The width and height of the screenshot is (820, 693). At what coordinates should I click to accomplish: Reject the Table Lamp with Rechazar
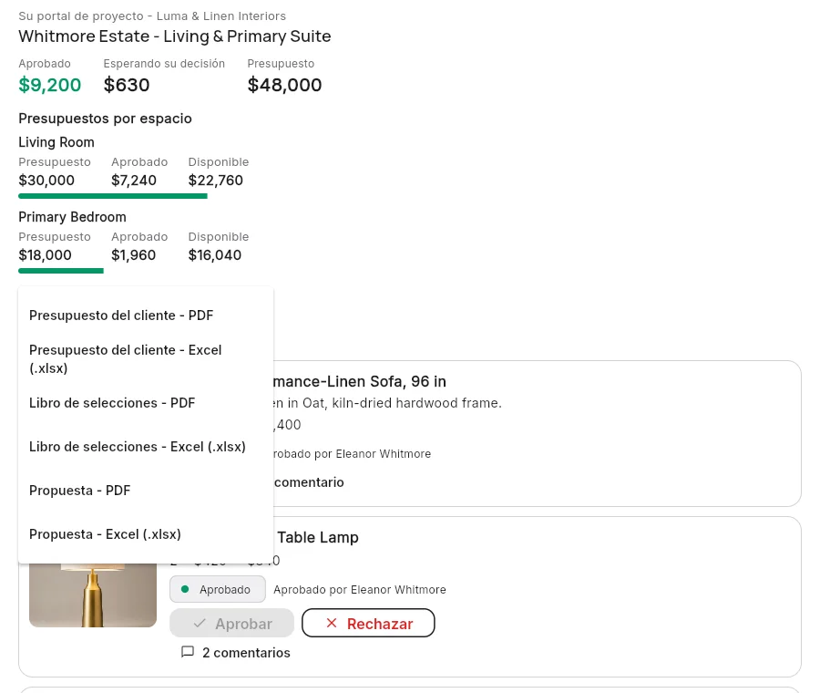click(368, 623)
